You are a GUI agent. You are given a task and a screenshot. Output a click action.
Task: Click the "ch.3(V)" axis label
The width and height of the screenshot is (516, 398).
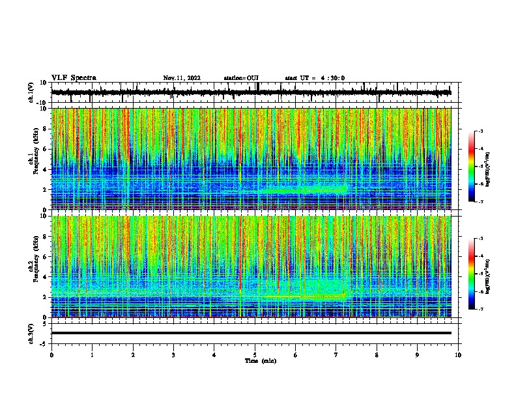[31, 334]
